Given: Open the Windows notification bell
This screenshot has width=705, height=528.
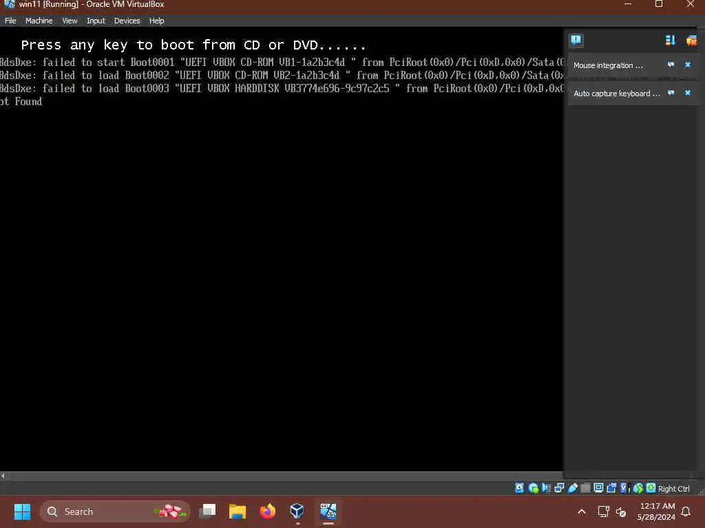Looking at the screenshot, I should (x=686, y=511).
